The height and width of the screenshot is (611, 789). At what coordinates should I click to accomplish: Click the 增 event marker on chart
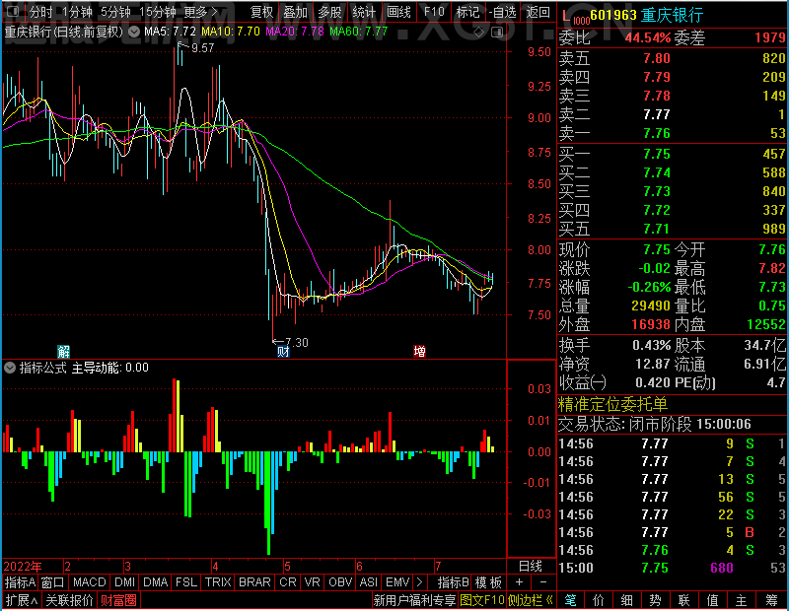click(x=419, y=352)
